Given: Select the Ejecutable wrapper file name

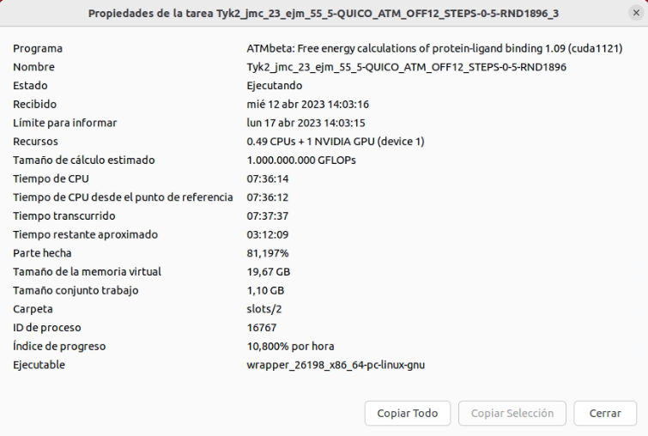Looking at the screenshot, I should (336, 365).
